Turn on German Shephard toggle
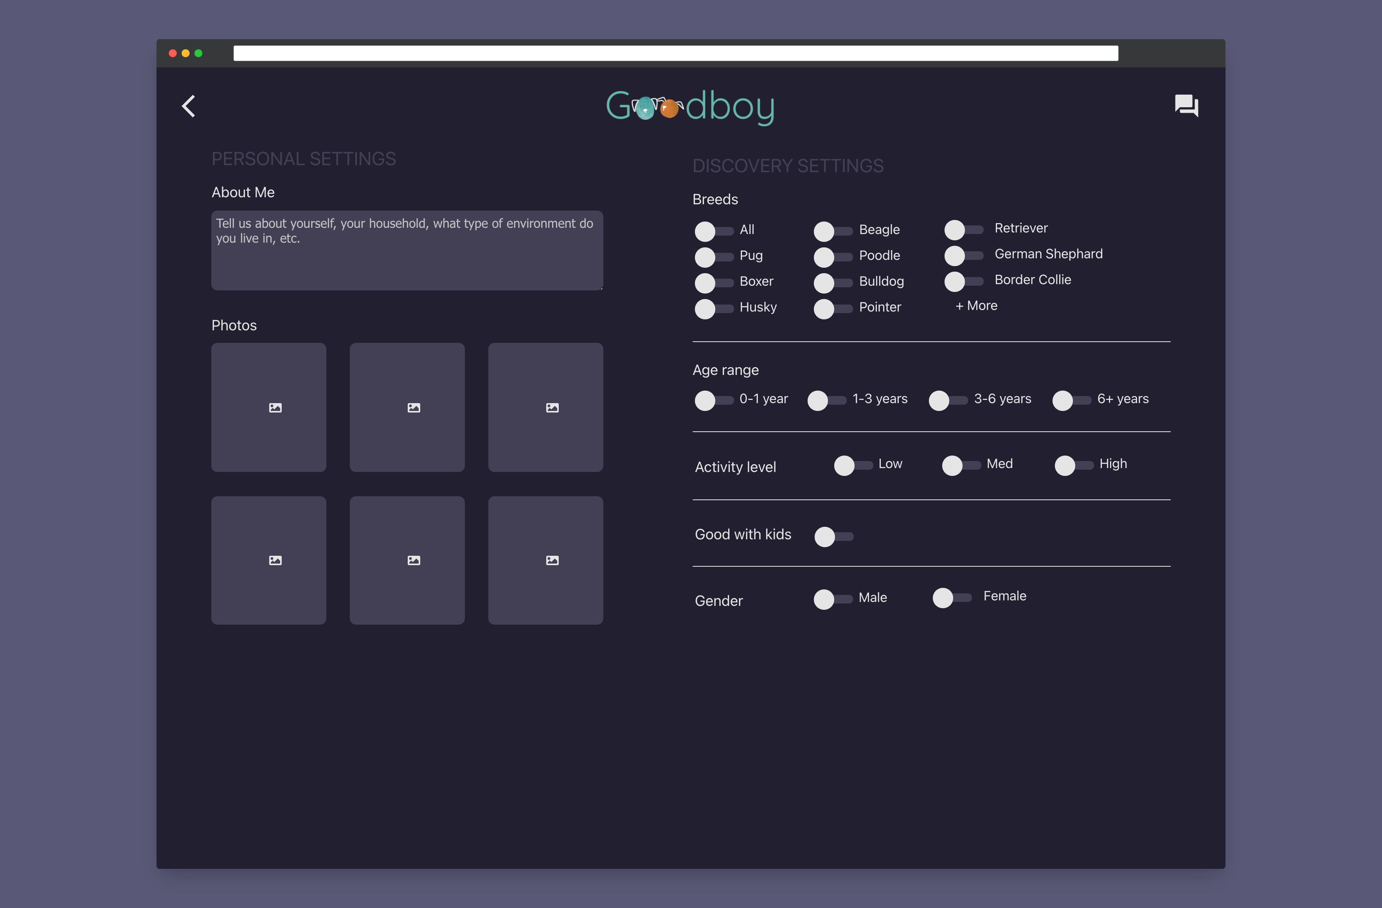The width and height of the screenshot is (1382, 908). coord(963,256)
